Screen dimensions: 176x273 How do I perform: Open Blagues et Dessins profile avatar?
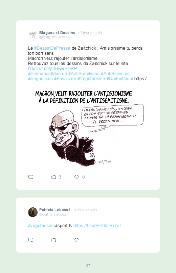pyautogui.click(x=33, y=35)
